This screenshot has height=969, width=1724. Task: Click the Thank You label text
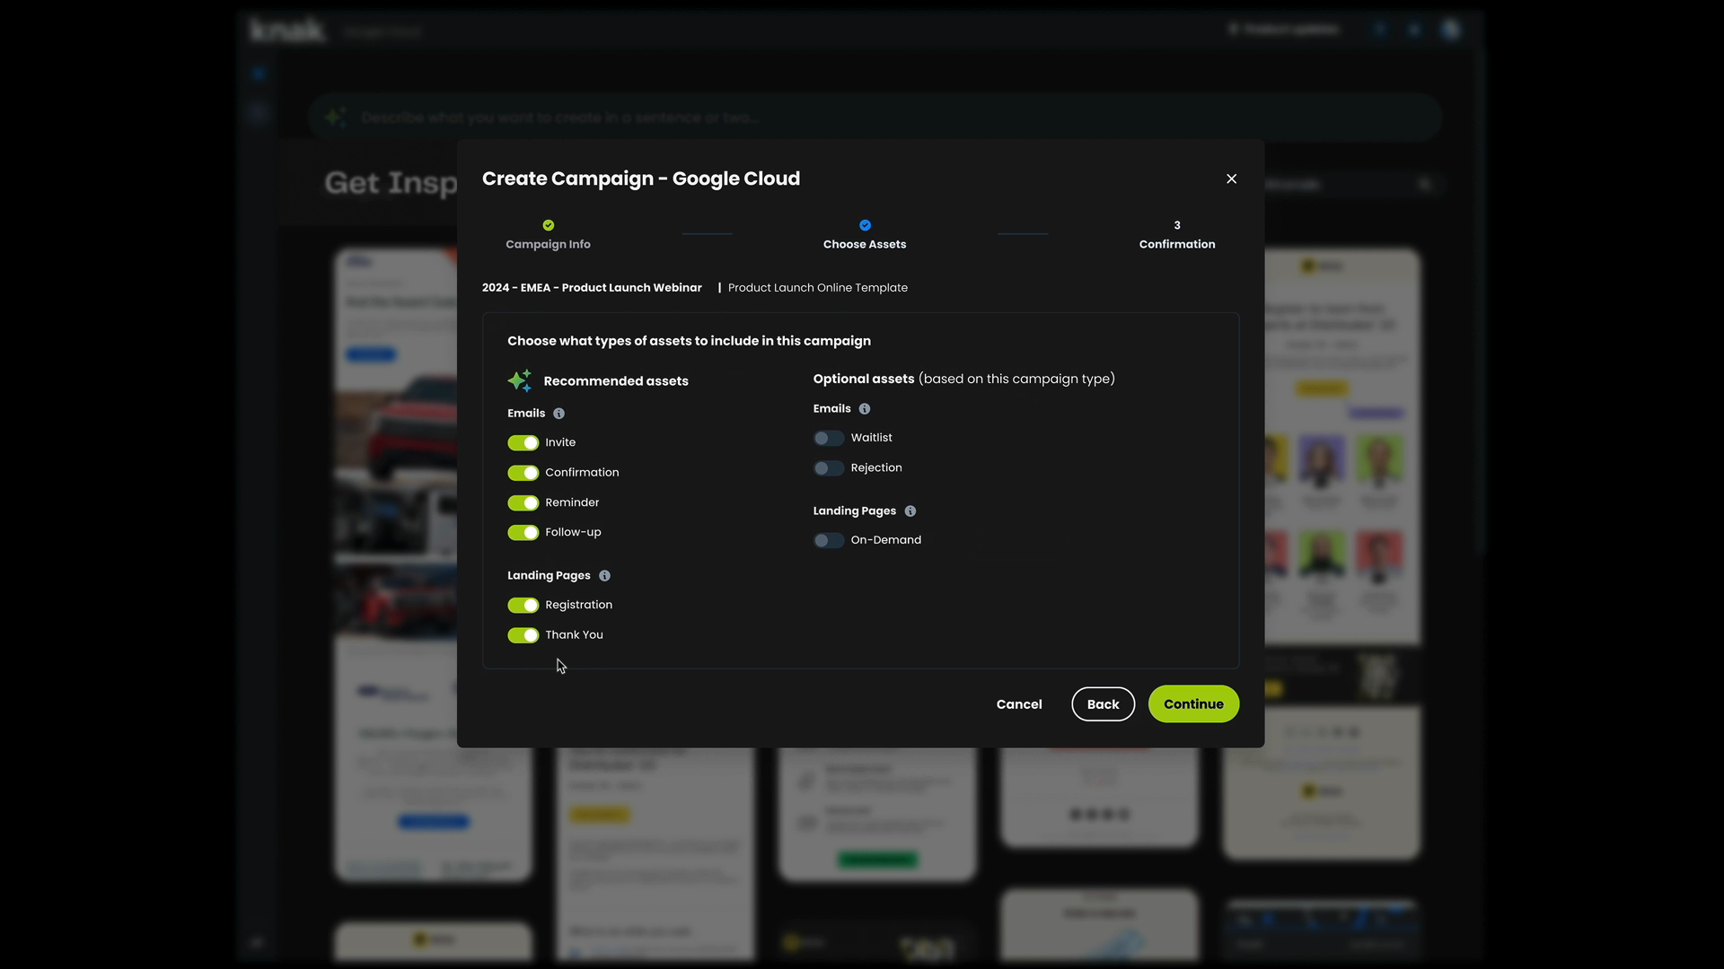(x=574, y=635)
